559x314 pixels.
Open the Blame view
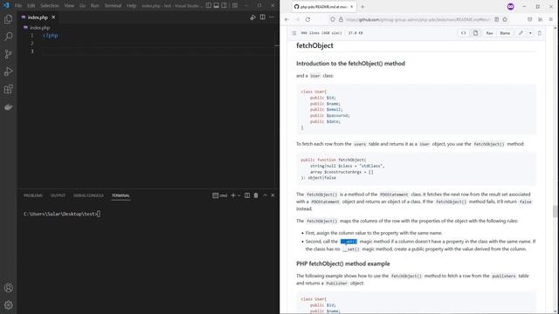[505, 33]
